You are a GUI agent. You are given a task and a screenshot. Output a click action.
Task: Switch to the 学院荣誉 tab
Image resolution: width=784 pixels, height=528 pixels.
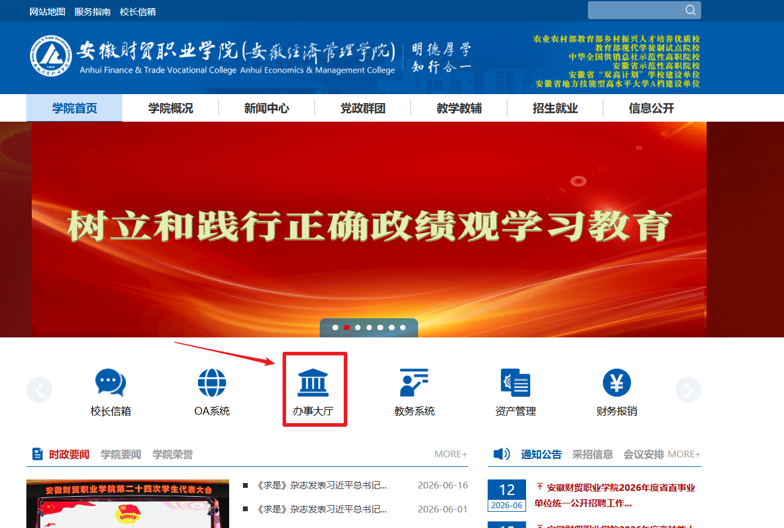173,454
